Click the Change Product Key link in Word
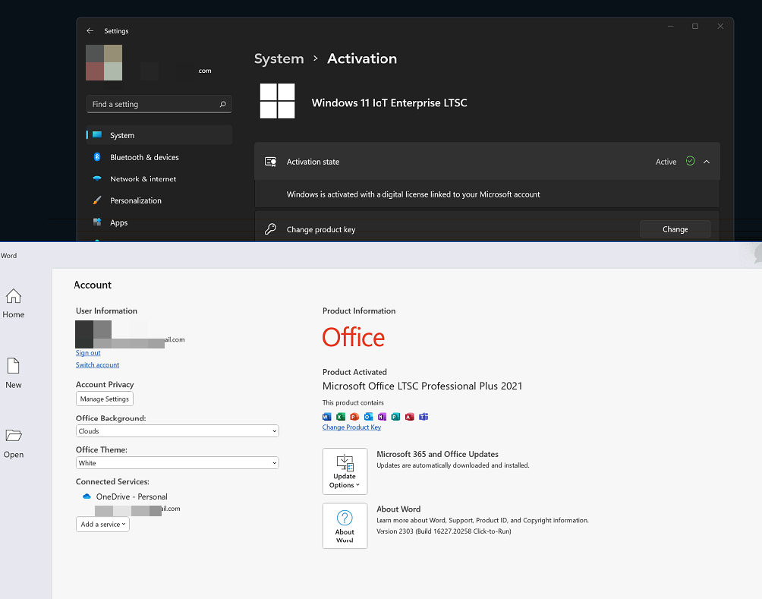The width and height of the screenshot is (762, 599). coord(351,427)
